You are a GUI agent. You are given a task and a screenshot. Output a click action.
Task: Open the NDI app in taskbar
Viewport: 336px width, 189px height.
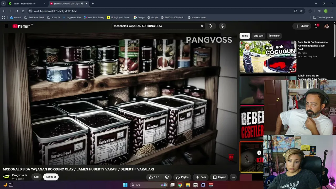coord(195,185)
